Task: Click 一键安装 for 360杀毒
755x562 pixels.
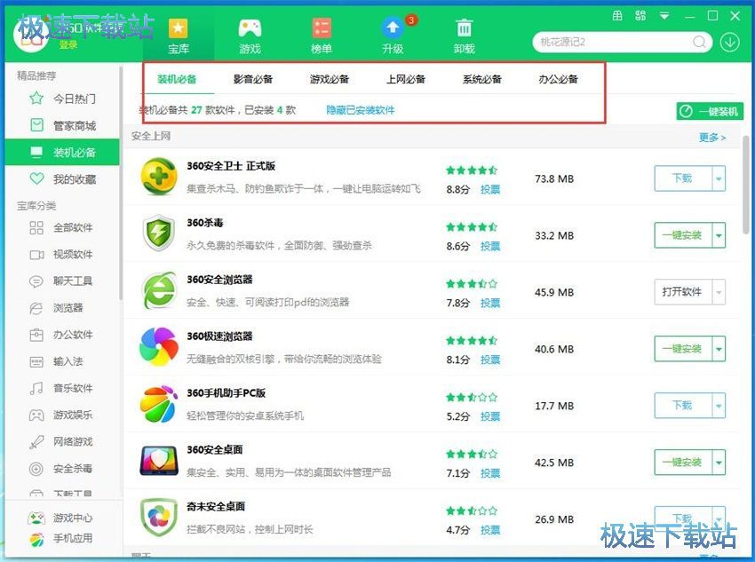Action: click(683, 235)
